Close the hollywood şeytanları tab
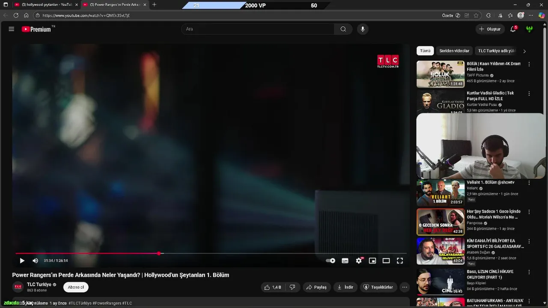The width and height of the screenshot is (548, 308). [x=76, y=5]
